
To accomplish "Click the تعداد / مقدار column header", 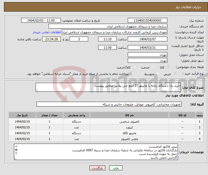I will coord(49,115).
